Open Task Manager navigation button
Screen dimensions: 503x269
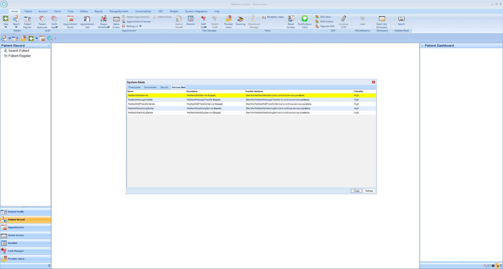click(26, 251)
